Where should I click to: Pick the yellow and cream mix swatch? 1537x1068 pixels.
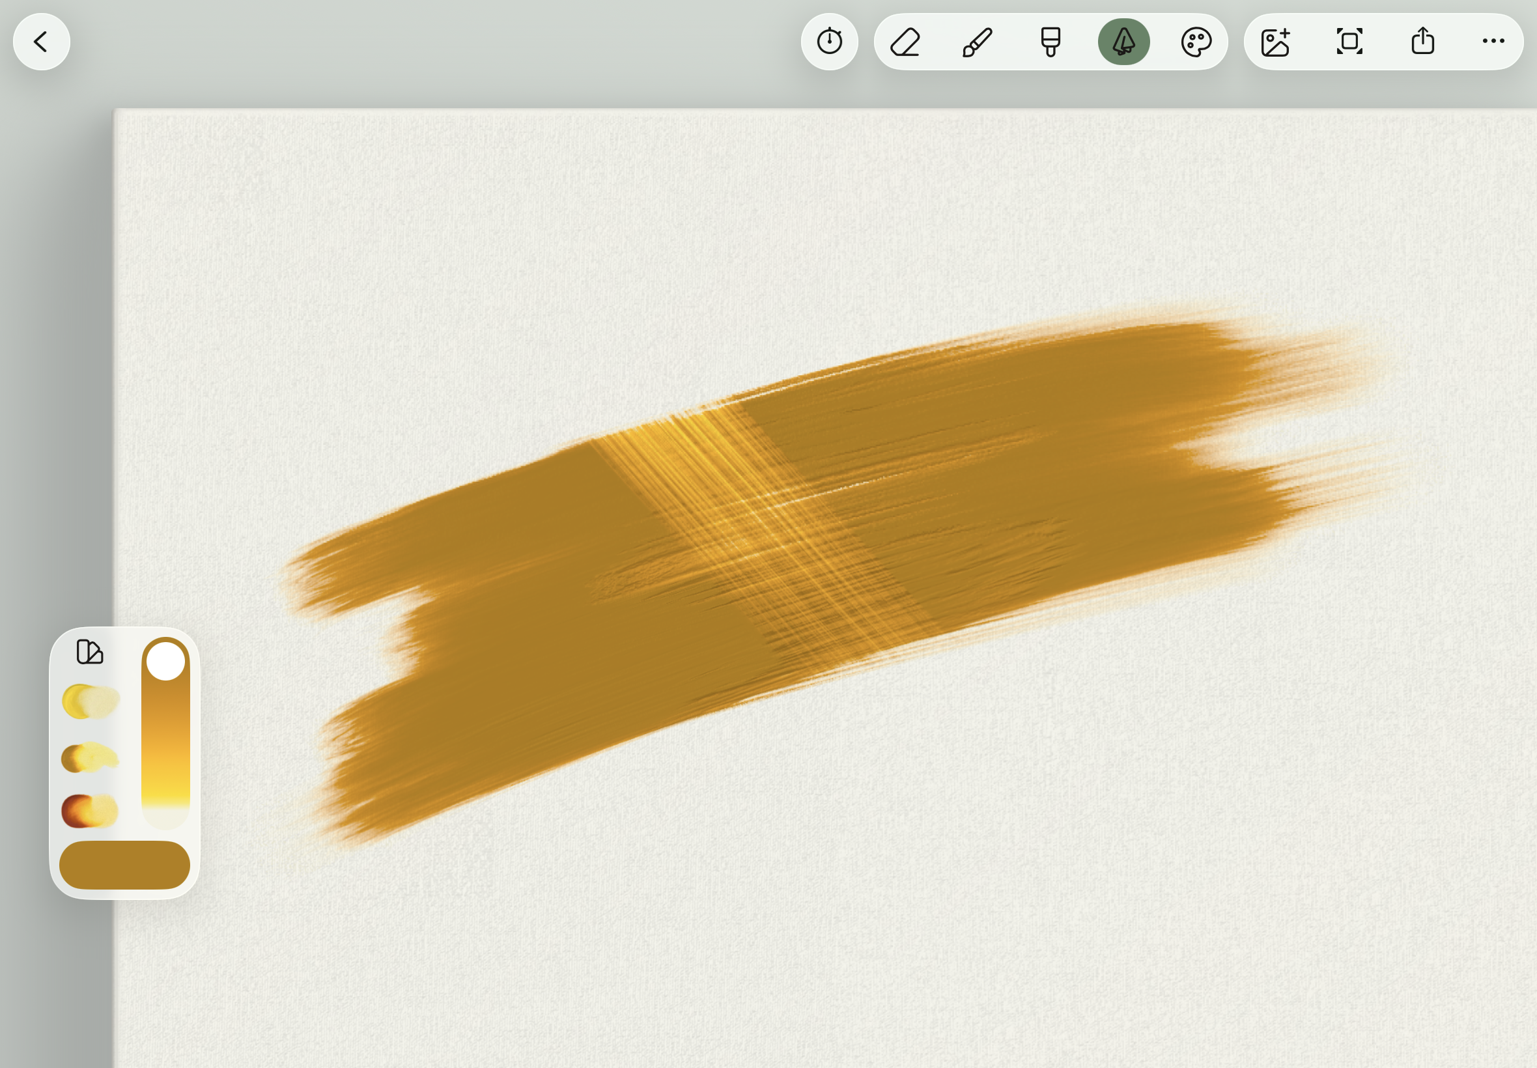91,701
